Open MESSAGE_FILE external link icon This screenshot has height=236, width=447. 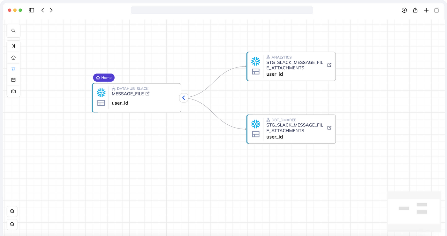click(148, 94)
